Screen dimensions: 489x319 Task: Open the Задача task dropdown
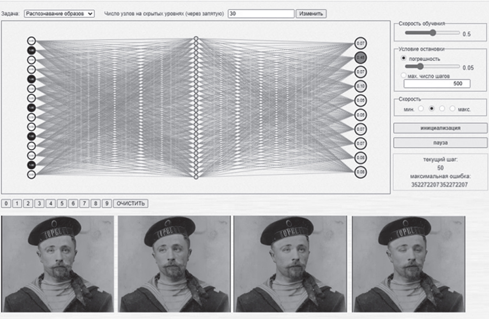tap(59, 14)
